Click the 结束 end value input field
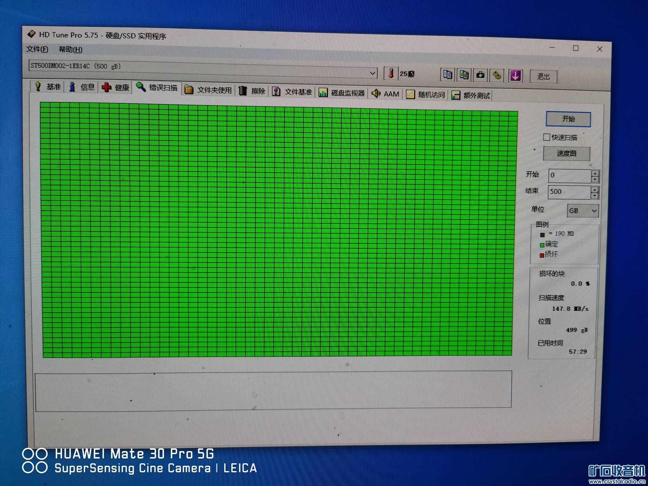The width and height of the screenshot is (648, 486). click(x=568, y=192)
